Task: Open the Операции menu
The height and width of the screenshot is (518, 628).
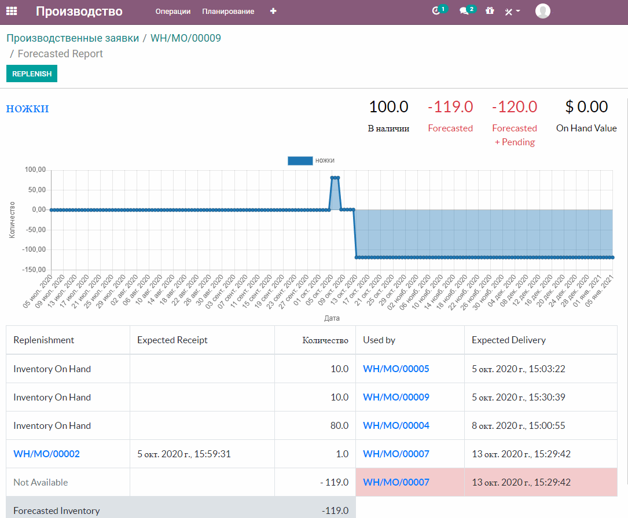Action: coord(172,11)
